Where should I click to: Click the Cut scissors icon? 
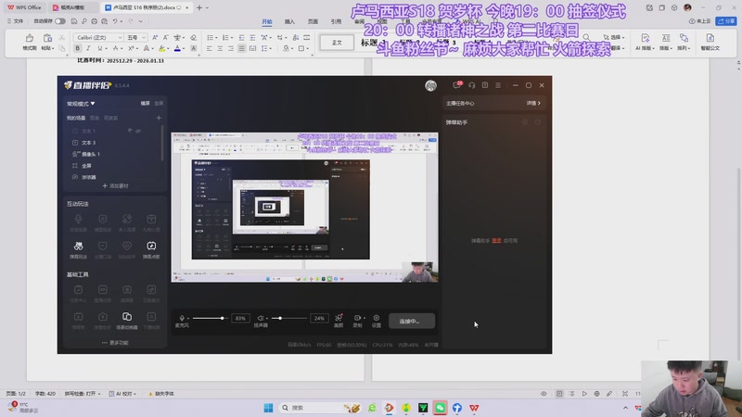pyautogui.click(x=61, y=37)
